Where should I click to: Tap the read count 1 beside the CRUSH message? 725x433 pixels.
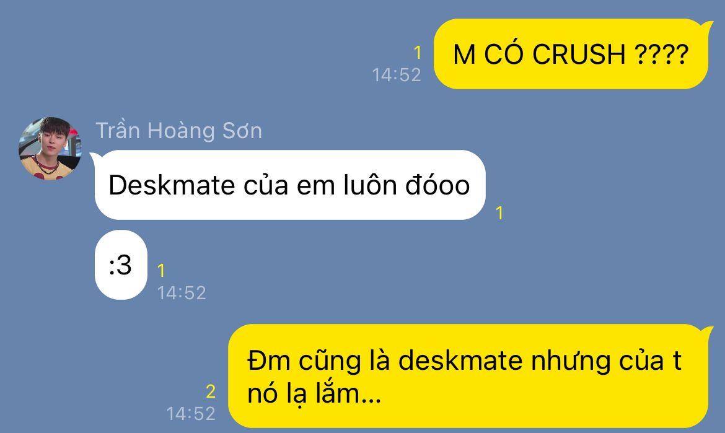[418, 53]
